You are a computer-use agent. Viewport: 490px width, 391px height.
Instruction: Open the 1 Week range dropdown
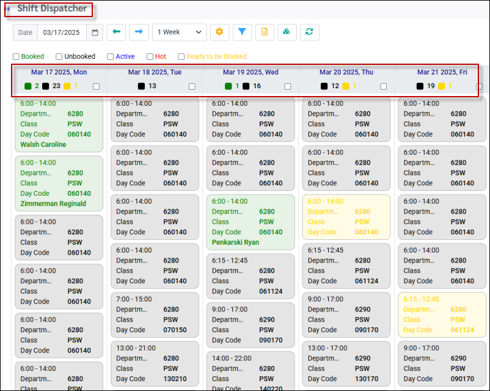(180, 32)
